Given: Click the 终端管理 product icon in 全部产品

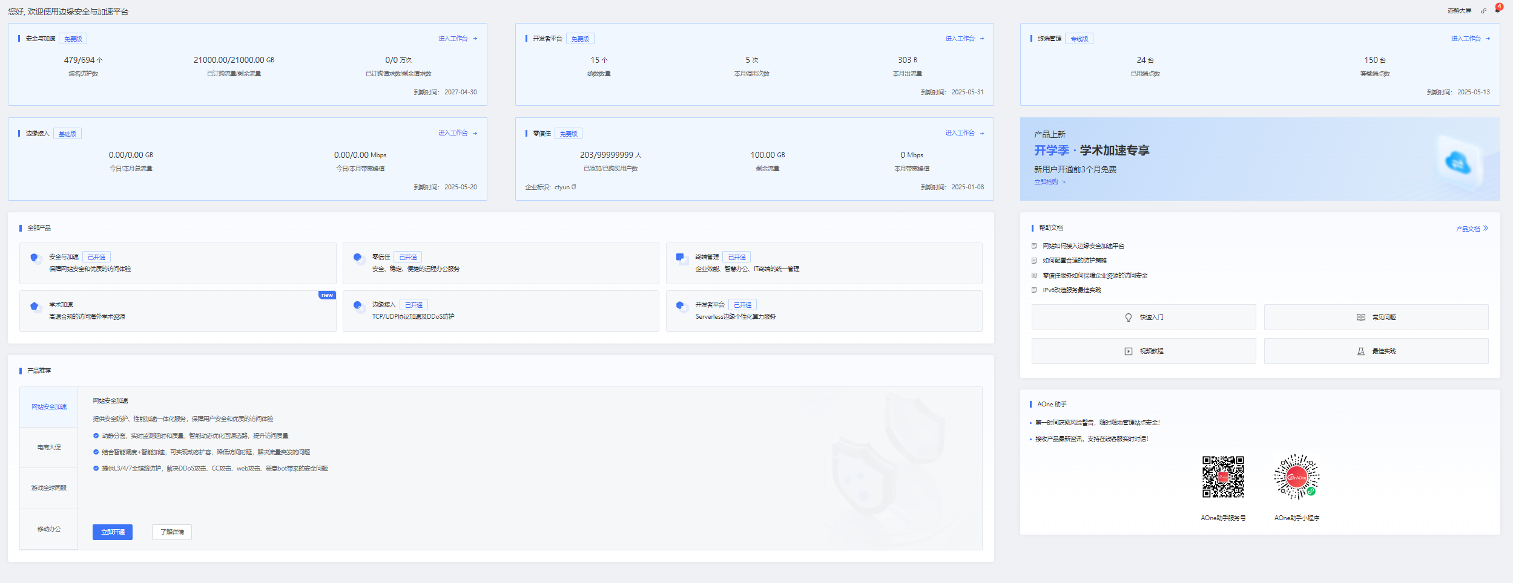Looking at the screenshot, I should tap(682, 258).
